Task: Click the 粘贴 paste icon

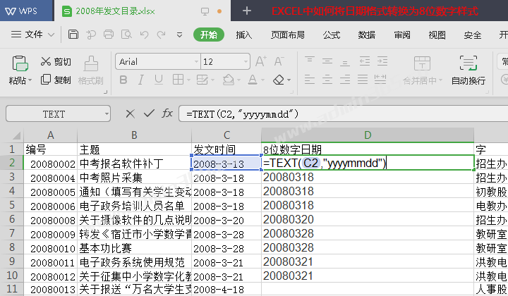Action: click(20, 63)
